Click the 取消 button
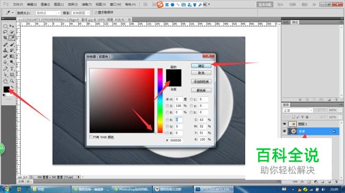The width and height of the screenshot is (345, 193). click(x=201, y=73)
